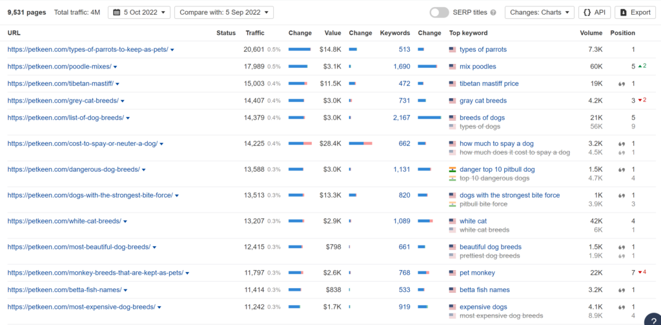Sort by the Keywords column header
Image resolution: width=661 pixels, height=325 pixels.
[x=395, y=33]
